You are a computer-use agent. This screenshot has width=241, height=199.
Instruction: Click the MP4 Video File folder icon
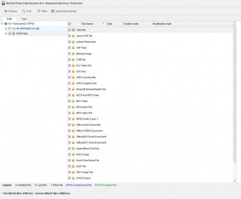(74, 113)
